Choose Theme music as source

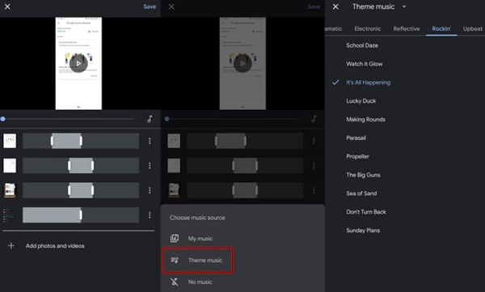pyautogui.click(x=205, y=260)
